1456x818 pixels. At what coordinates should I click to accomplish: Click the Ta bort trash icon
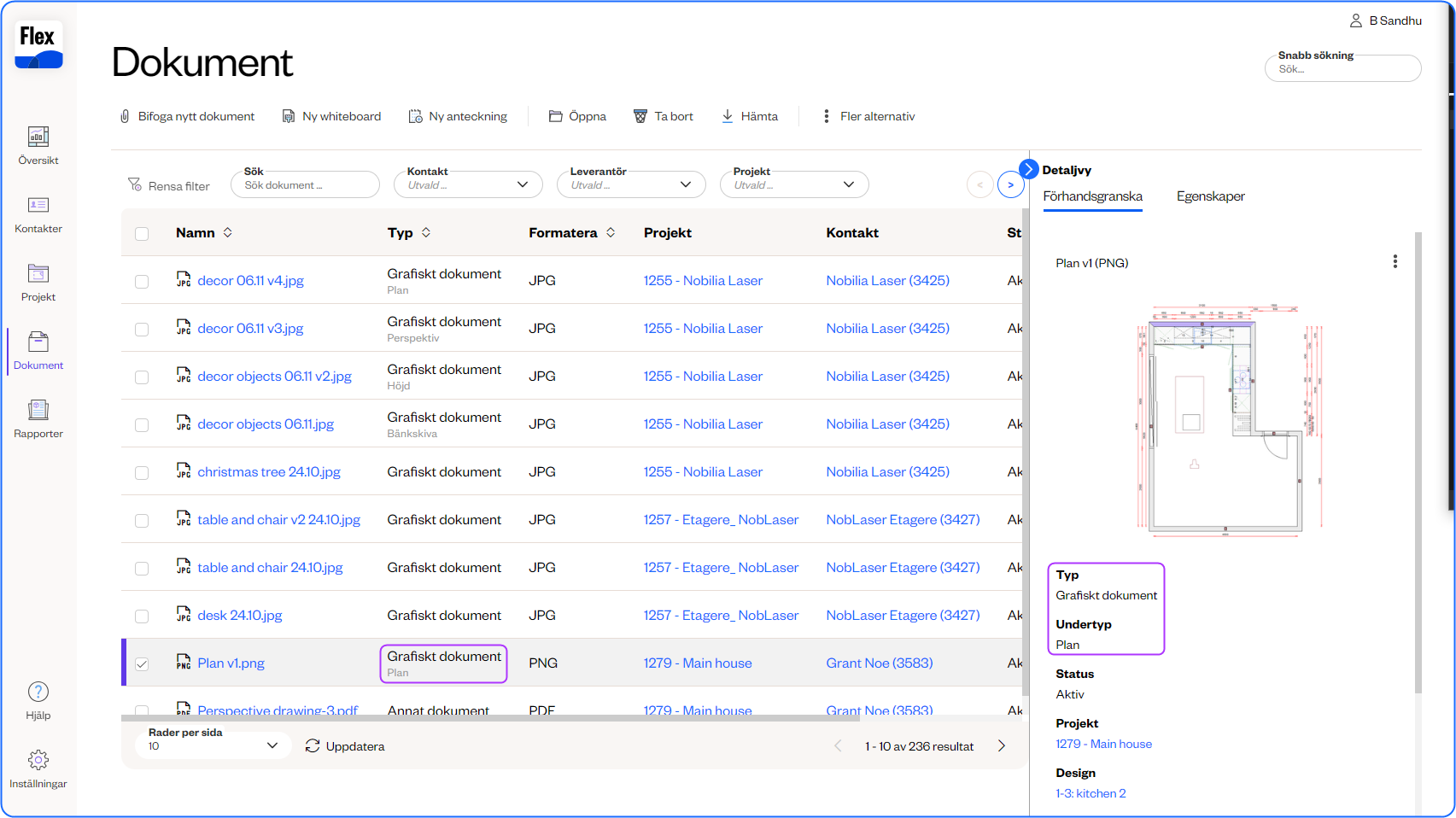pos(640,116)
